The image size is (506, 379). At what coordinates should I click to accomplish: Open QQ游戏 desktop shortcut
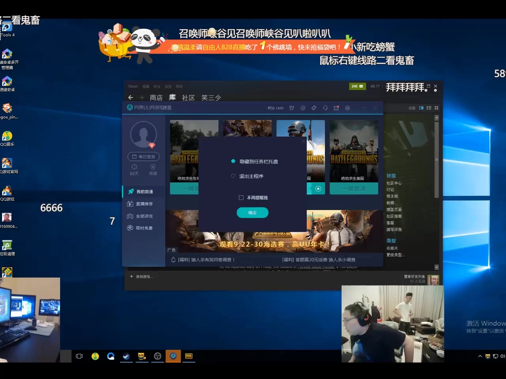7,194
